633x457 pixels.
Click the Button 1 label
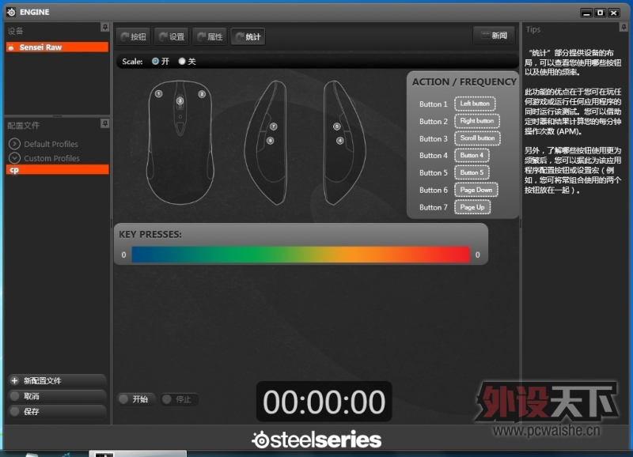[x=433, y=104]
